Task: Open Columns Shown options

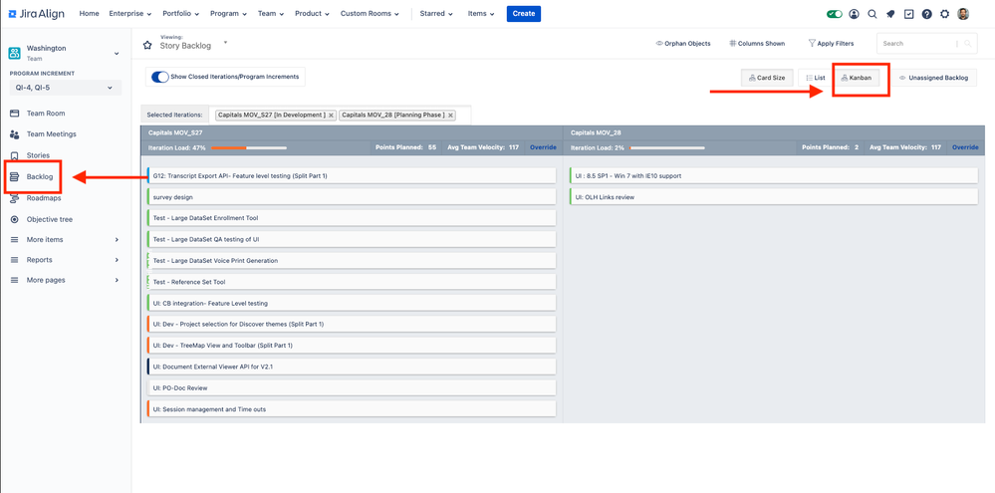Action: 757,44
